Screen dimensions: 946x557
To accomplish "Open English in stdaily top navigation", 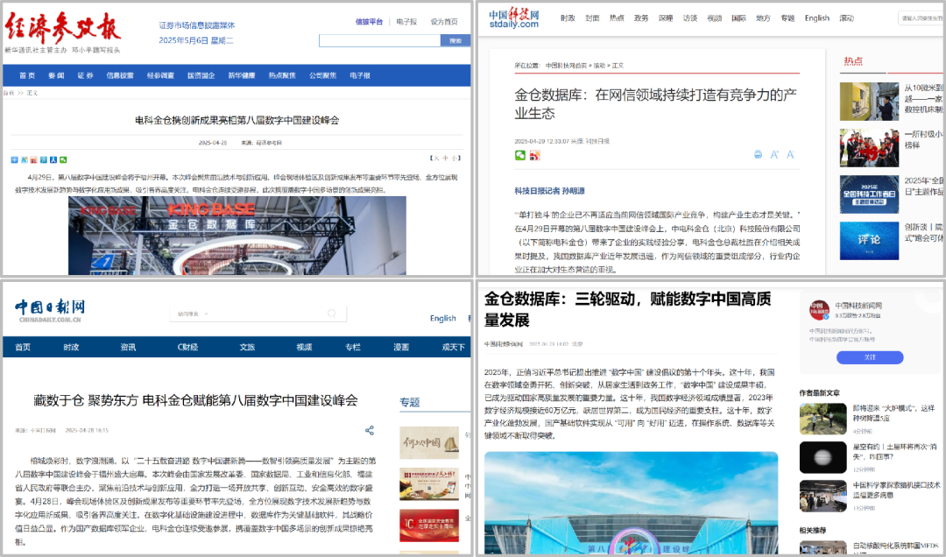I will coord(817,18).
